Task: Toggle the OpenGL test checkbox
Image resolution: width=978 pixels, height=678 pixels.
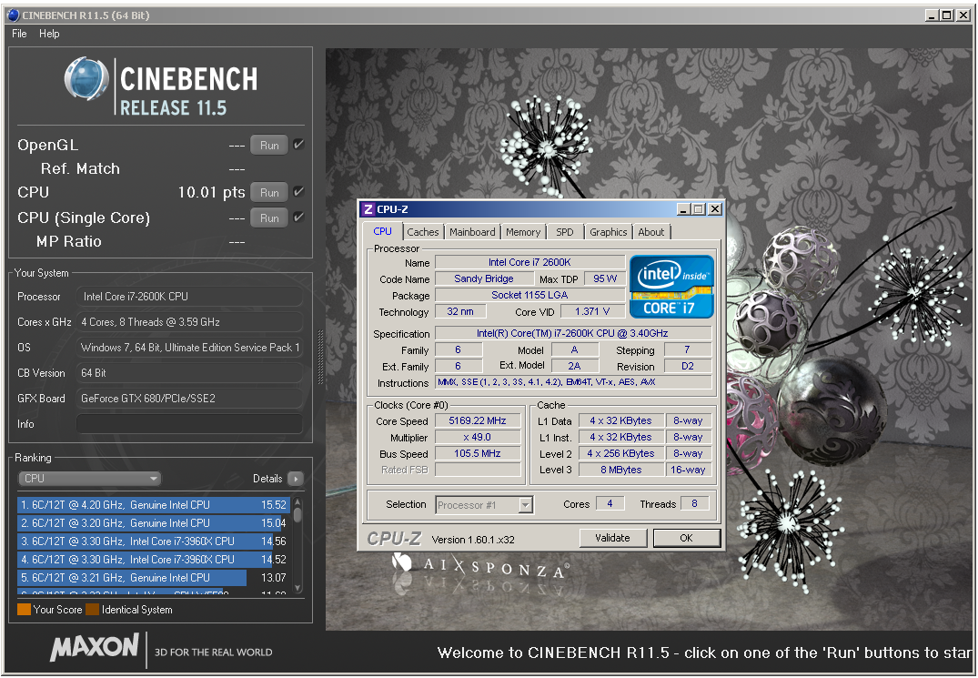Action: (x=298, y=145)
